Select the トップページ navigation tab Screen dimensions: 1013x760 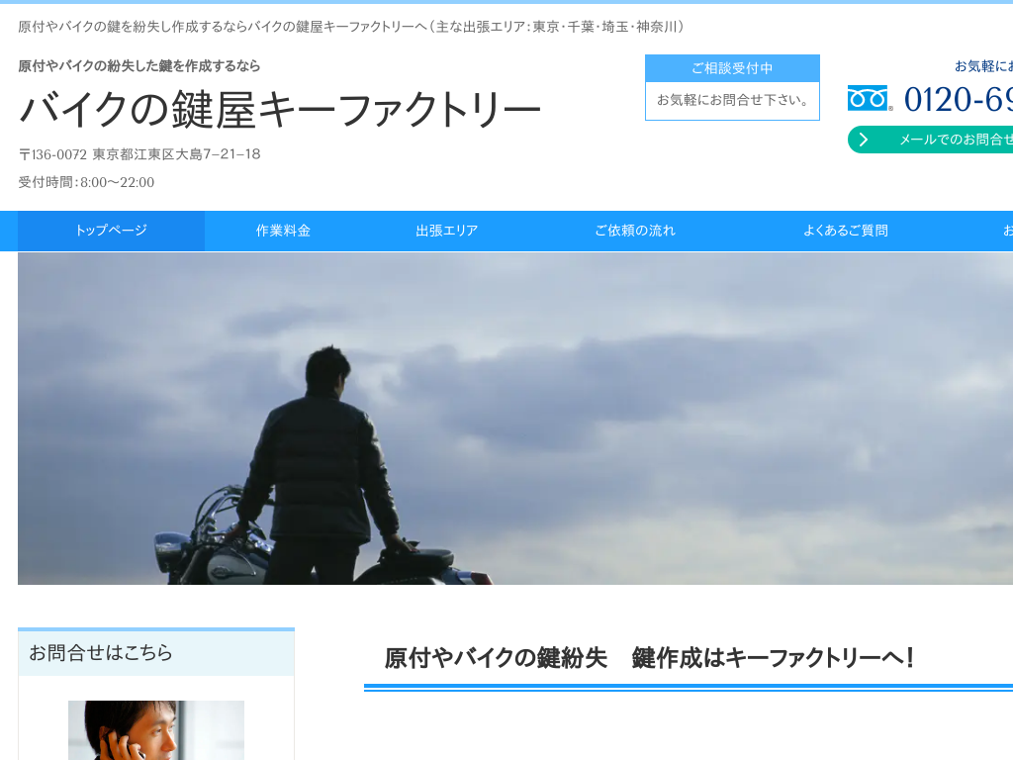coord(111,231)
